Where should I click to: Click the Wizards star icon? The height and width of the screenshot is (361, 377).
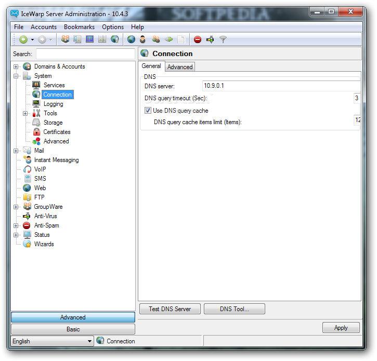tap(27, 244)
